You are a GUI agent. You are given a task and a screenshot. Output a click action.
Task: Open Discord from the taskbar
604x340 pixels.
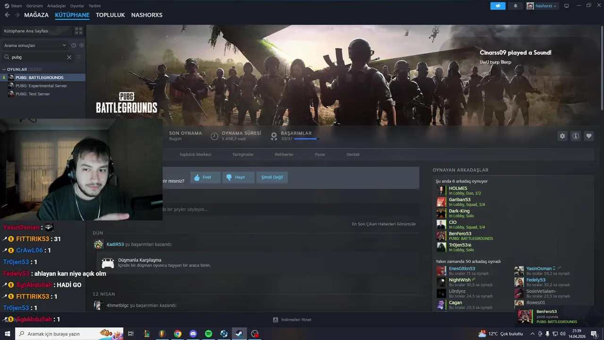point(193,333)
